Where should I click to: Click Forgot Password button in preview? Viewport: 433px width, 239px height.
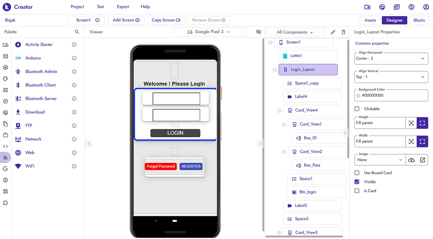[161, 166]
